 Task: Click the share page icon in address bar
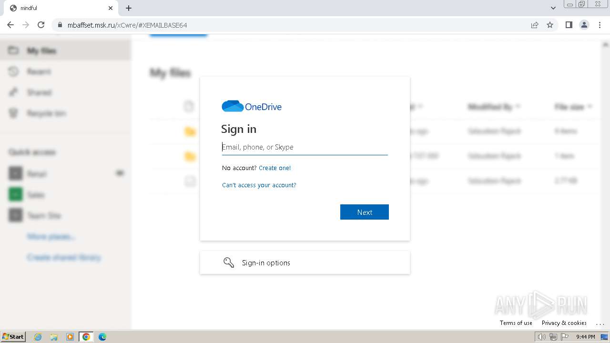535,25
